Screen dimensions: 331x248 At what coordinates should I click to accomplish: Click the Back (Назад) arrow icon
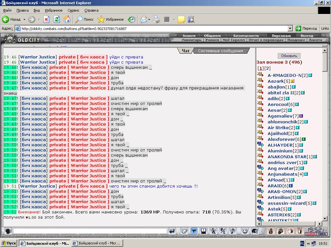5,19
